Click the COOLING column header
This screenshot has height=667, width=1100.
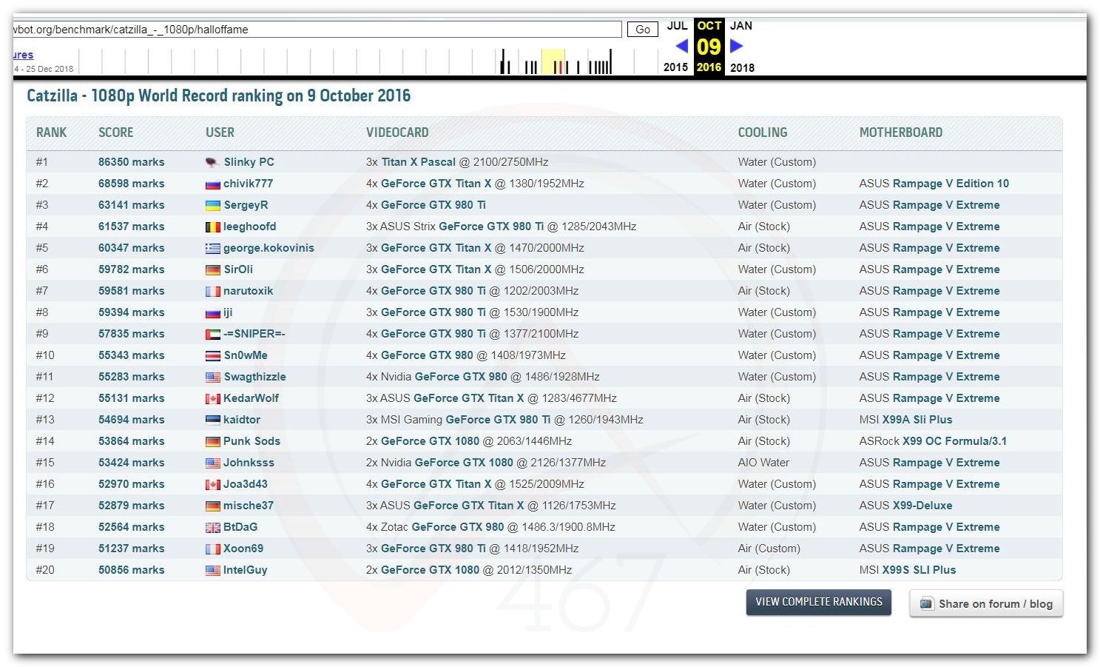coord(763,133)
